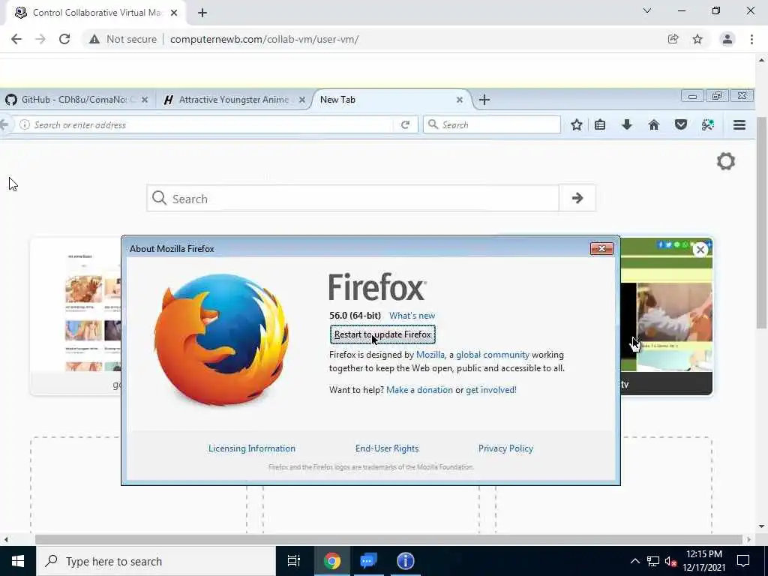The image size is (768, 576).
Task: Open new tab page settings gear
Action: click(726, 161)
